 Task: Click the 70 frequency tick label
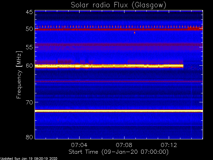pyautogui.click(x=29, y=102)
